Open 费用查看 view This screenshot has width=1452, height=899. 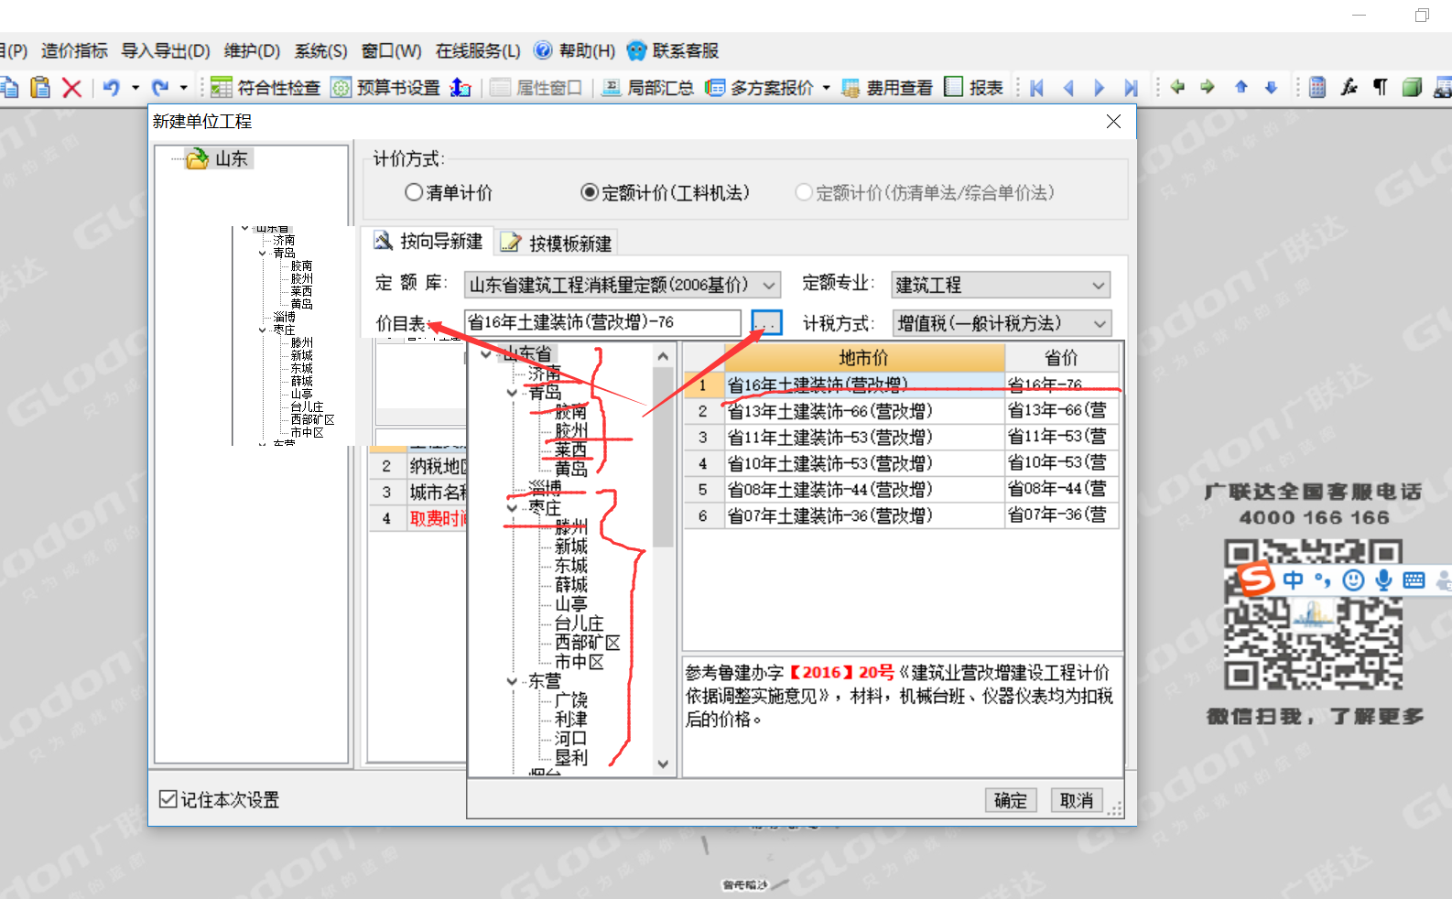click(x=886, y=88)
